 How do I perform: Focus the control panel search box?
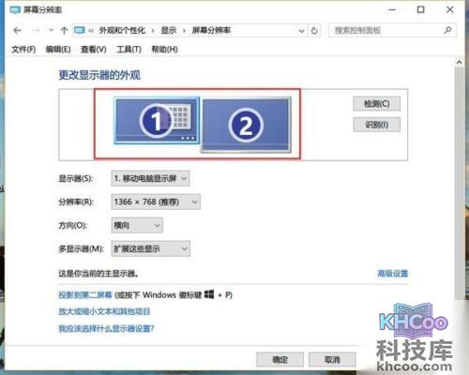(392, 30)
